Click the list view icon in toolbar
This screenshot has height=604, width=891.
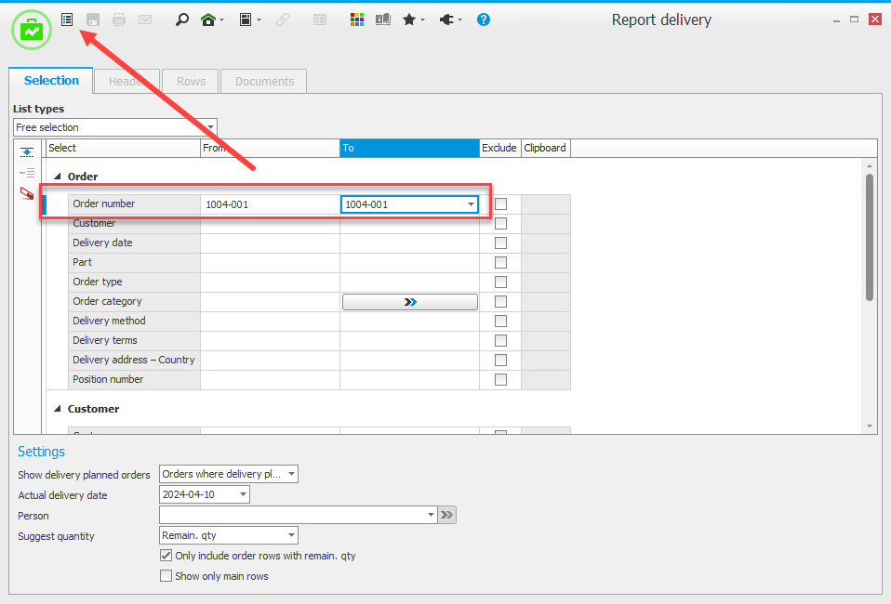(x=67, y=20)
